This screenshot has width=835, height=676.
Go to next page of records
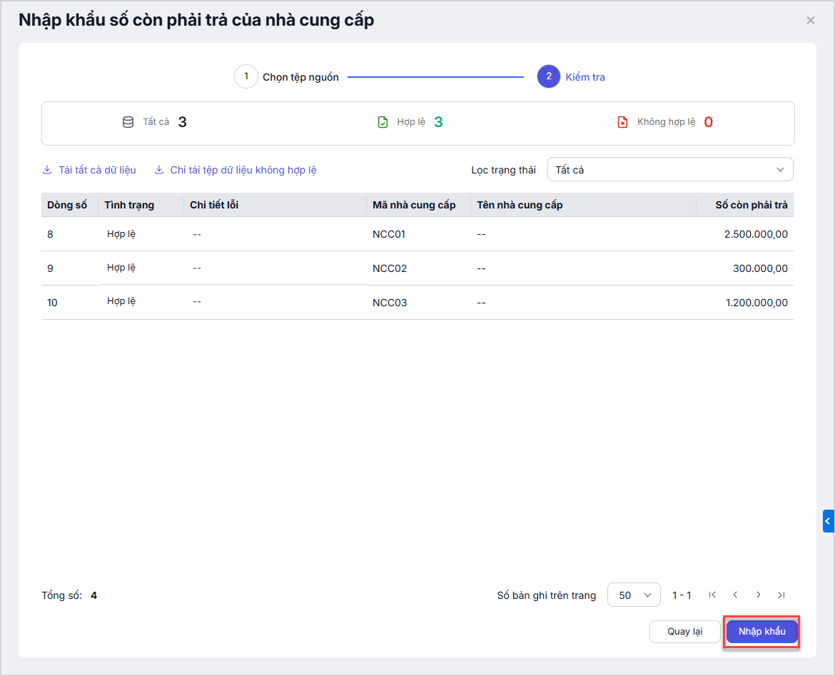(x=758, y=595)
